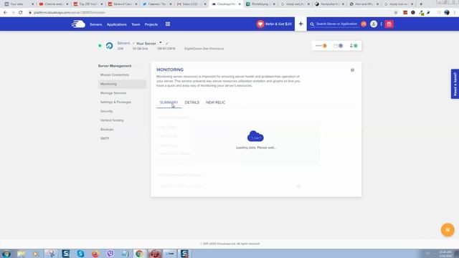Open Master Credentials in the sidebar
The width and height of the screenshot is (459, 258).
pyautogui.click(x=115, y=75)
